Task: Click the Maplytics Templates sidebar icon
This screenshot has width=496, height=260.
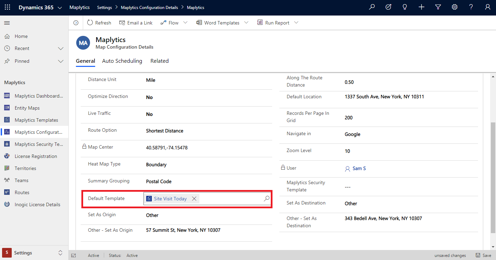Action: 7,120
